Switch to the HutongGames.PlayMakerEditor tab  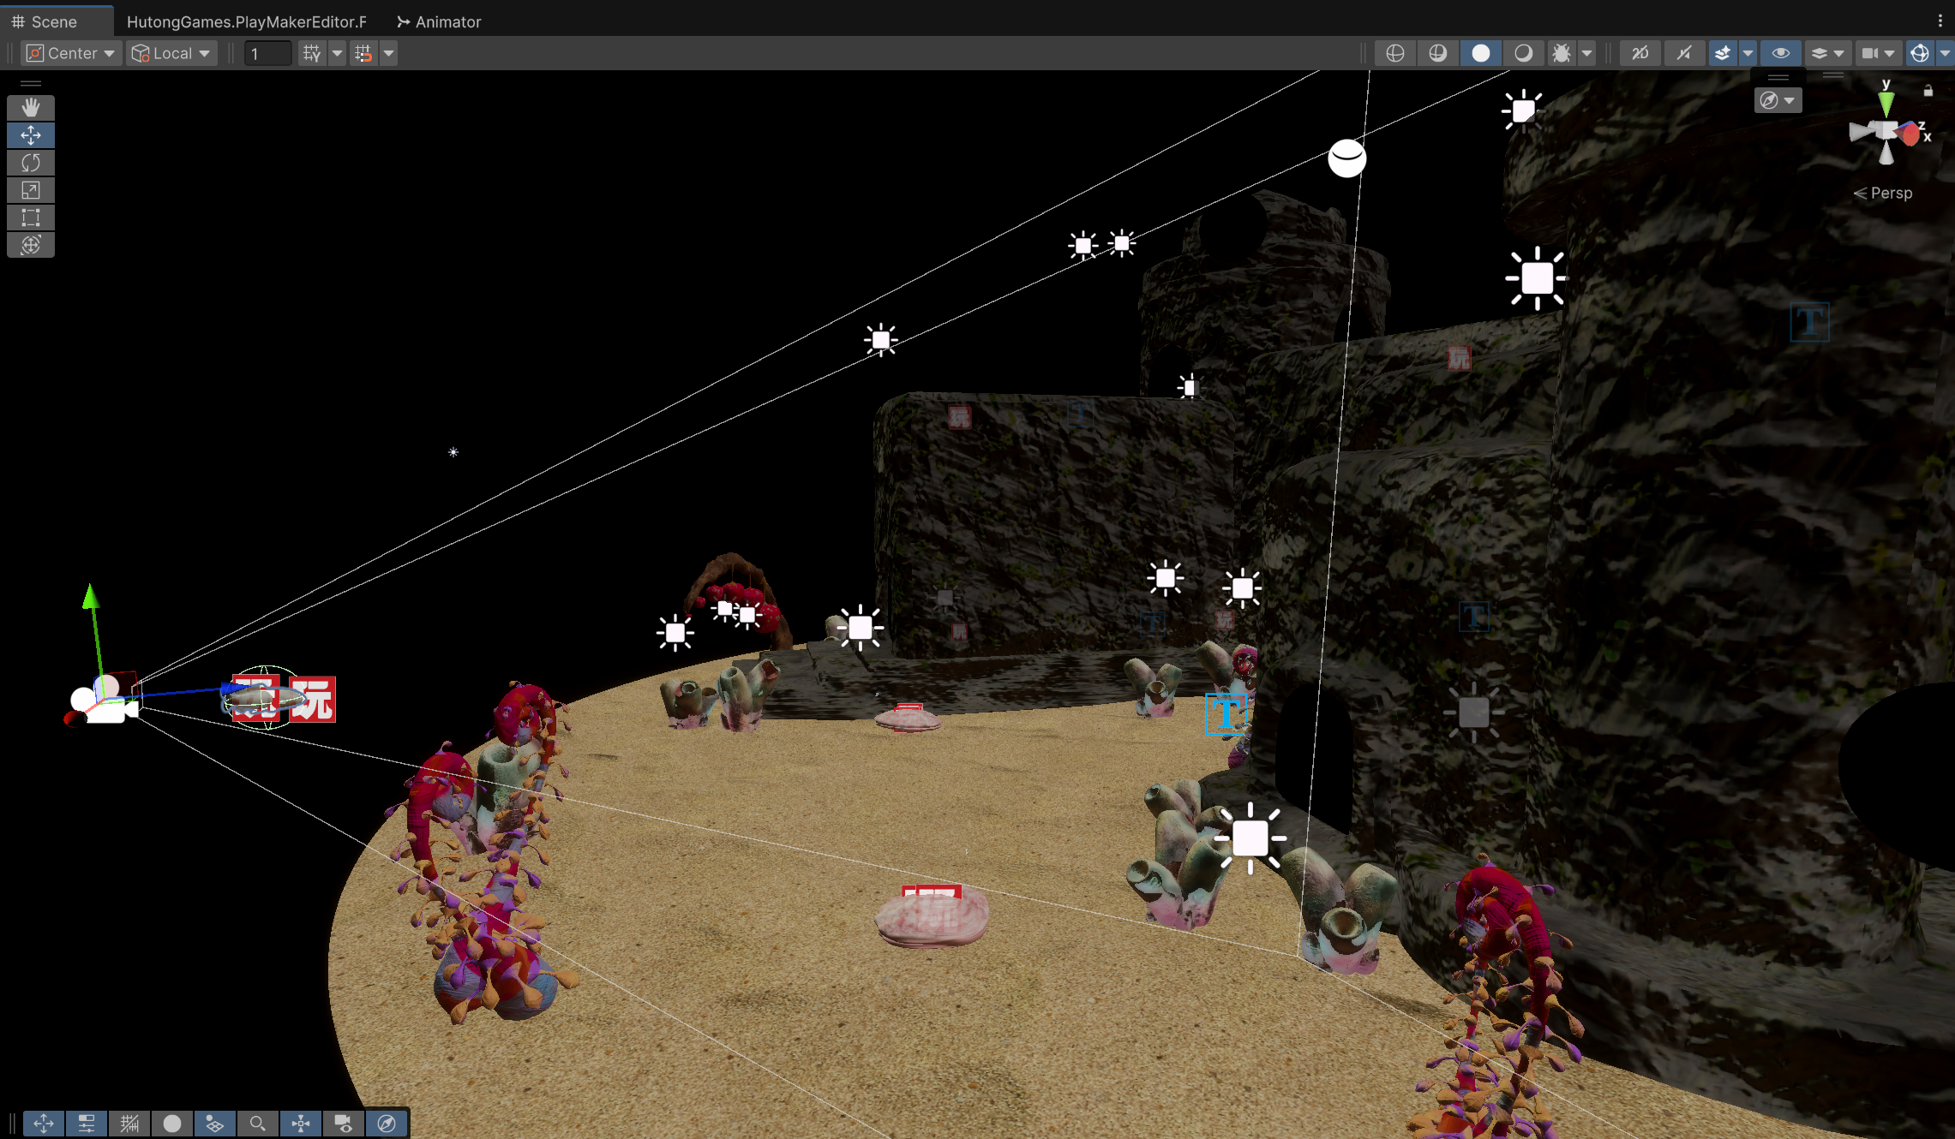point(246,21)
